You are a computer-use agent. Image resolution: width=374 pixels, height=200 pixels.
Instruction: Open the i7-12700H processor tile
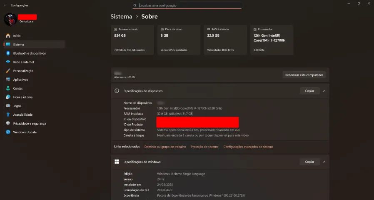pyautogui.click(x=272, y=40)
